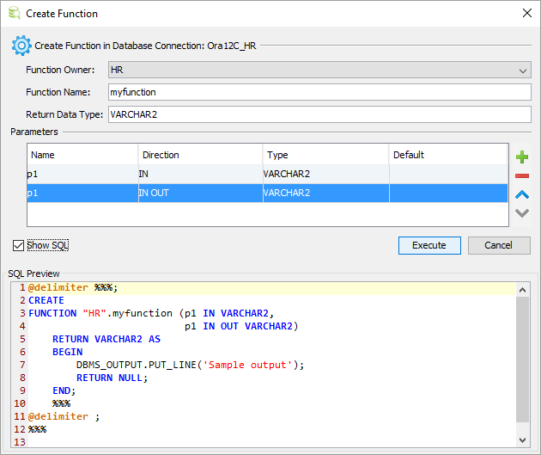Remove parameter with red minus icon

(522, 176)
